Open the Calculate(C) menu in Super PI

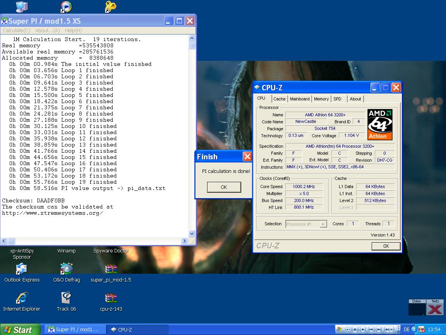(16, 31)
